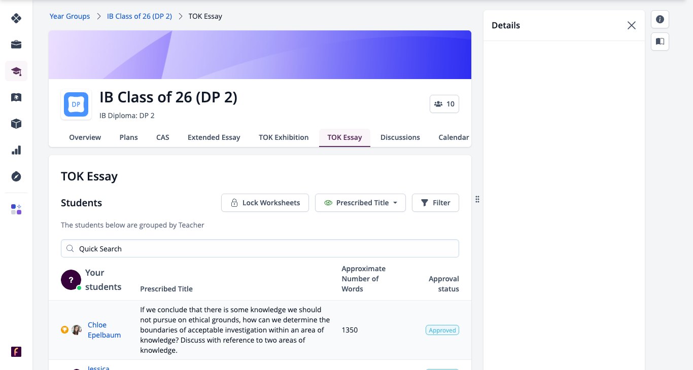This screenshot has width=693, height=370.
Task: Click the Approval status column header
Action: tap(444, 284)
